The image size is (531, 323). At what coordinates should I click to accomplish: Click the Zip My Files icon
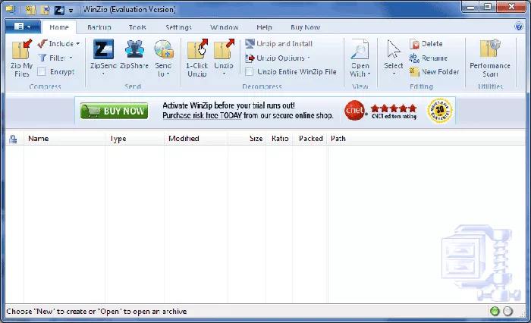22,49
